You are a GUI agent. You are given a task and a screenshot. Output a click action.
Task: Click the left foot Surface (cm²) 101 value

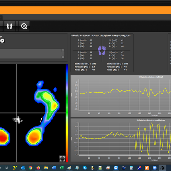94,64
